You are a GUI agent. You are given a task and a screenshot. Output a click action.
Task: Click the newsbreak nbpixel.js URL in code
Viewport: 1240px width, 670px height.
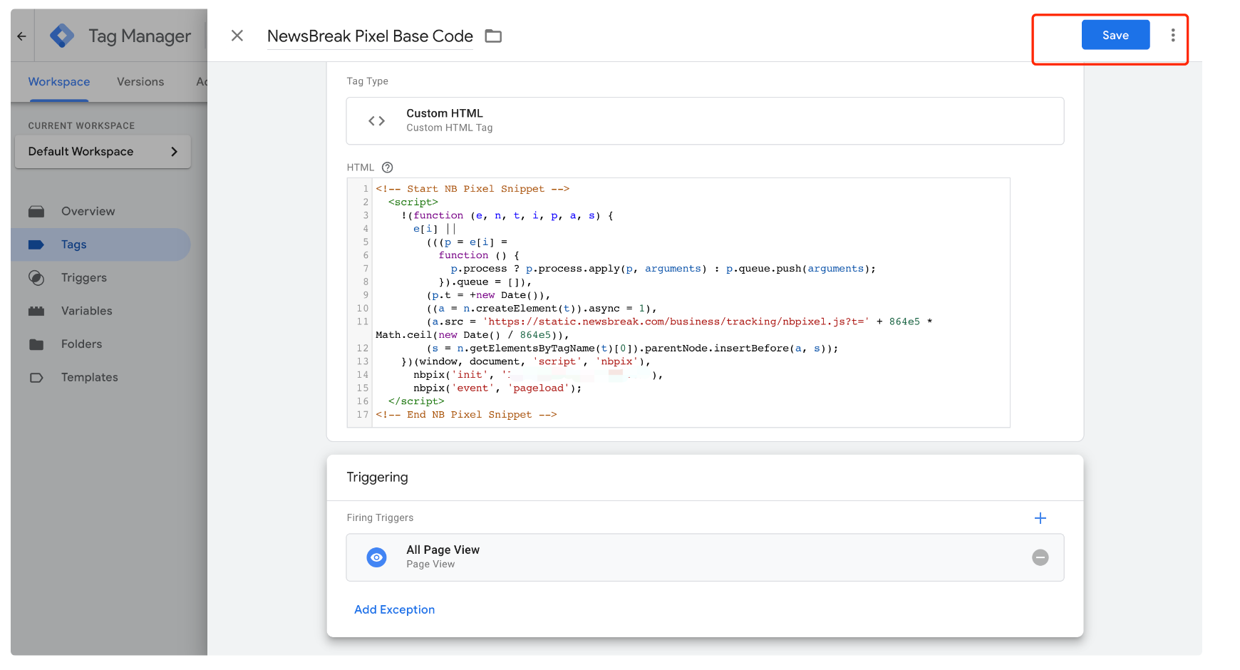pyautogui.click(x=676, y=321)
